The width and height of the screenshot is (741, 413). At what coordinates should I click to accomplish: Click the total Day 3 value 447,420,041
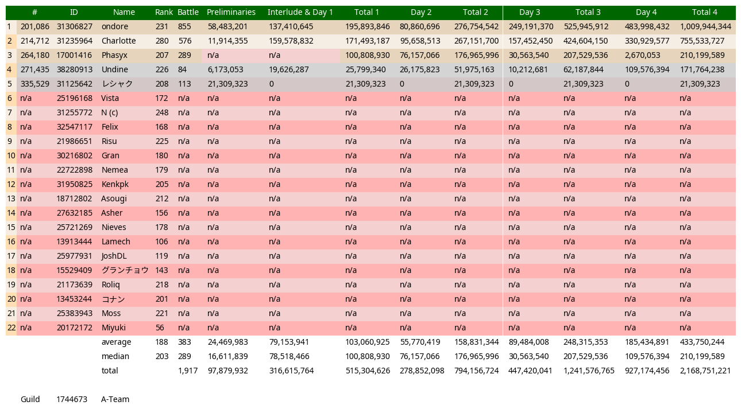click(x=531, y=371)
